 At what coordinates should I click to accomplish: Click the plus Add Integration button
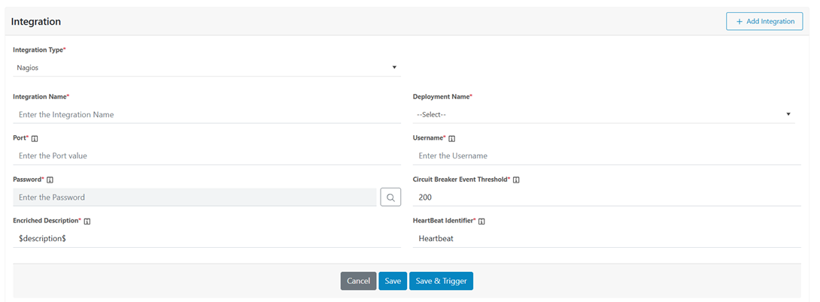(x=764, y=22)
